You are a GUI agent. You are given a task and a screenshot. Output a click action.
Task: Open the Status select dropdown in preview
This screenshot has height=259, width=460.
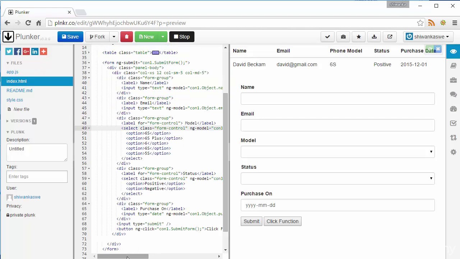click(x=337, y=178)
